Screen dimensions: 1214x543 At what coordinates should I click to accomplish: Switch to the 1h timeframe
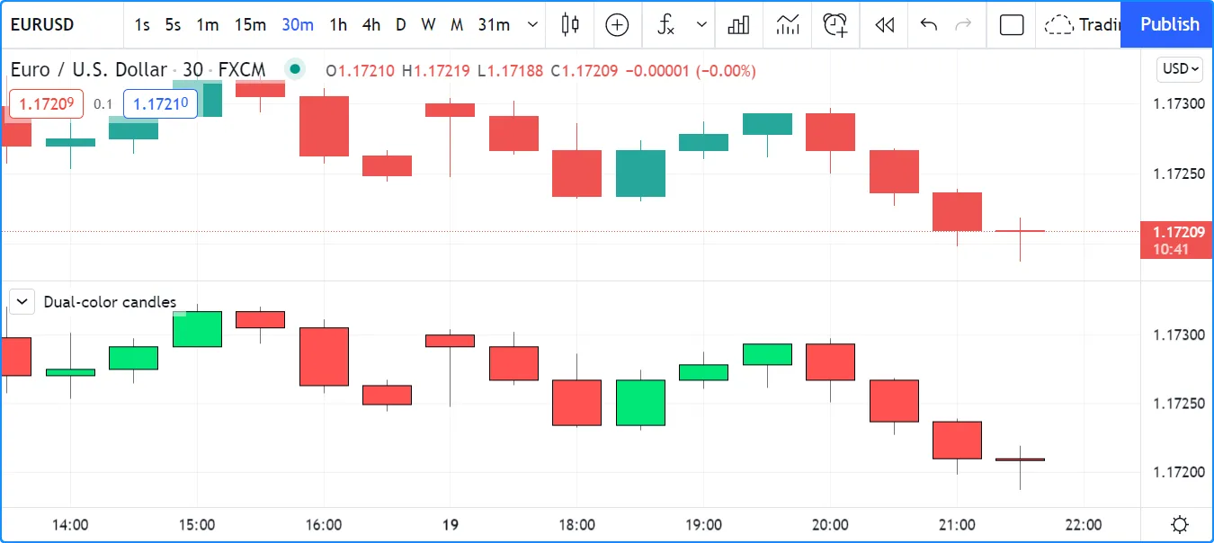(x=338, y=24)
